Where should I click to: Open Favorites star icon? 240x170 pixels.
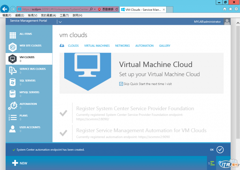point(230,9)
